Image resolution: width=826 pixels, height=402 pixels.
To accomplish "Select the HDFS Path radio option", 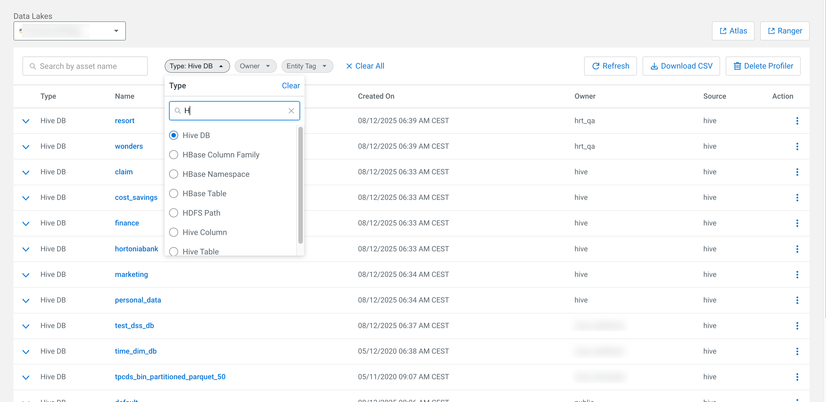I will [x=173, y=213].
